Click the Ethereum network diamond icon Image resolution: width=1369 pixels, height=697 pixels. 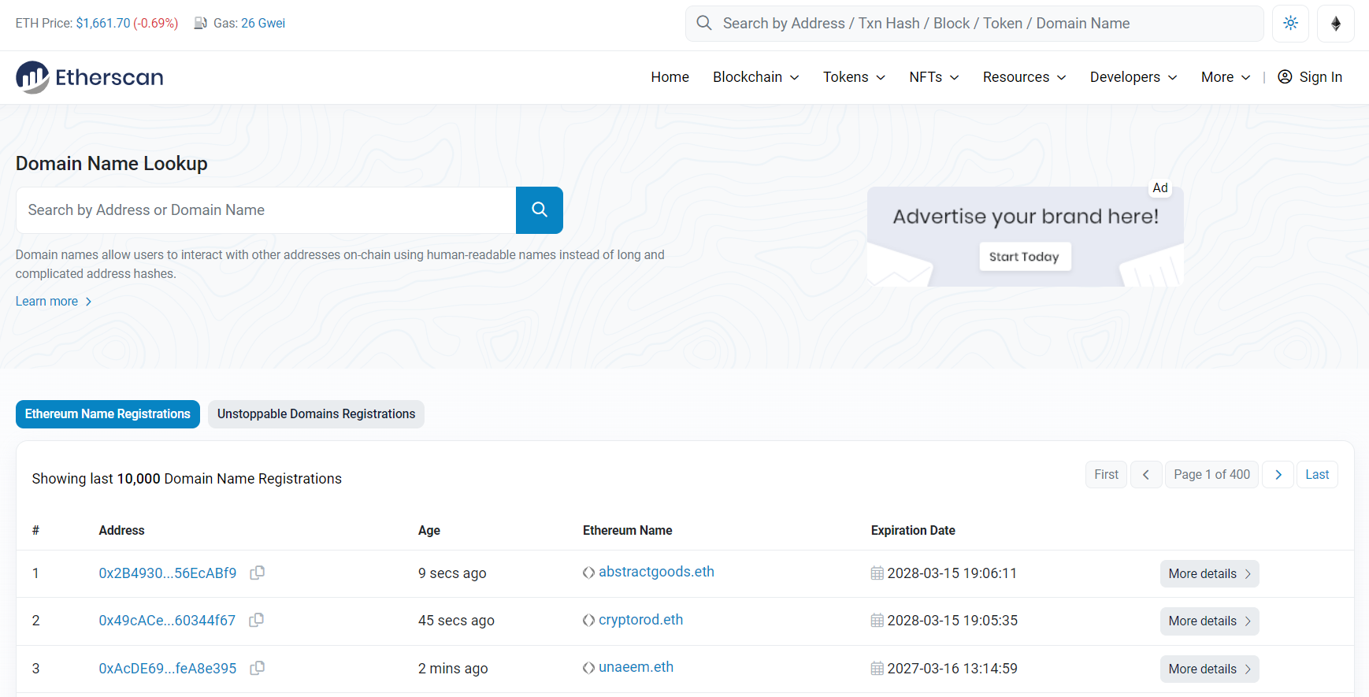click(x=1335, y=24)
